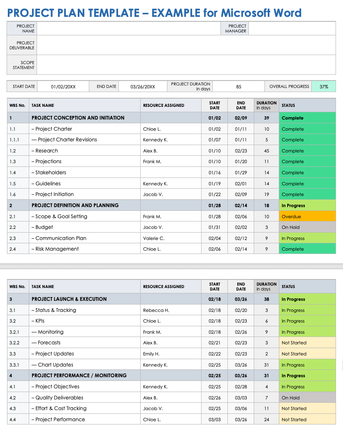Click On Hold status for Quality Deliverables
This screenshot has width=343, height=436.
pyautogui.click(x=307, y=398)
